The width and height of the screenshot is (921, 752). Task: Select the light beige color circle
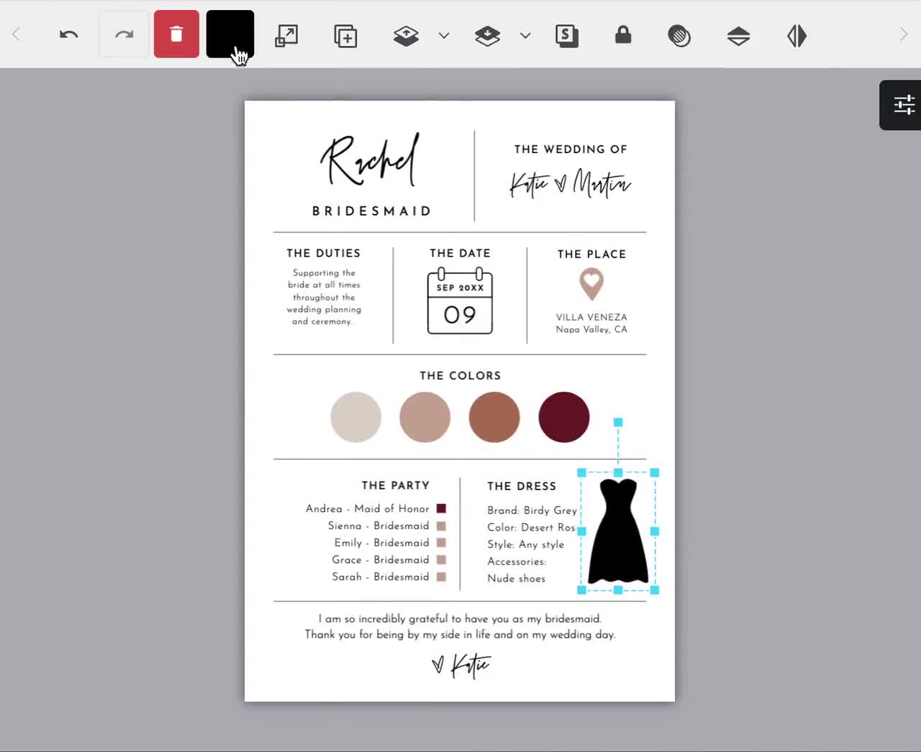coord(355,417)
